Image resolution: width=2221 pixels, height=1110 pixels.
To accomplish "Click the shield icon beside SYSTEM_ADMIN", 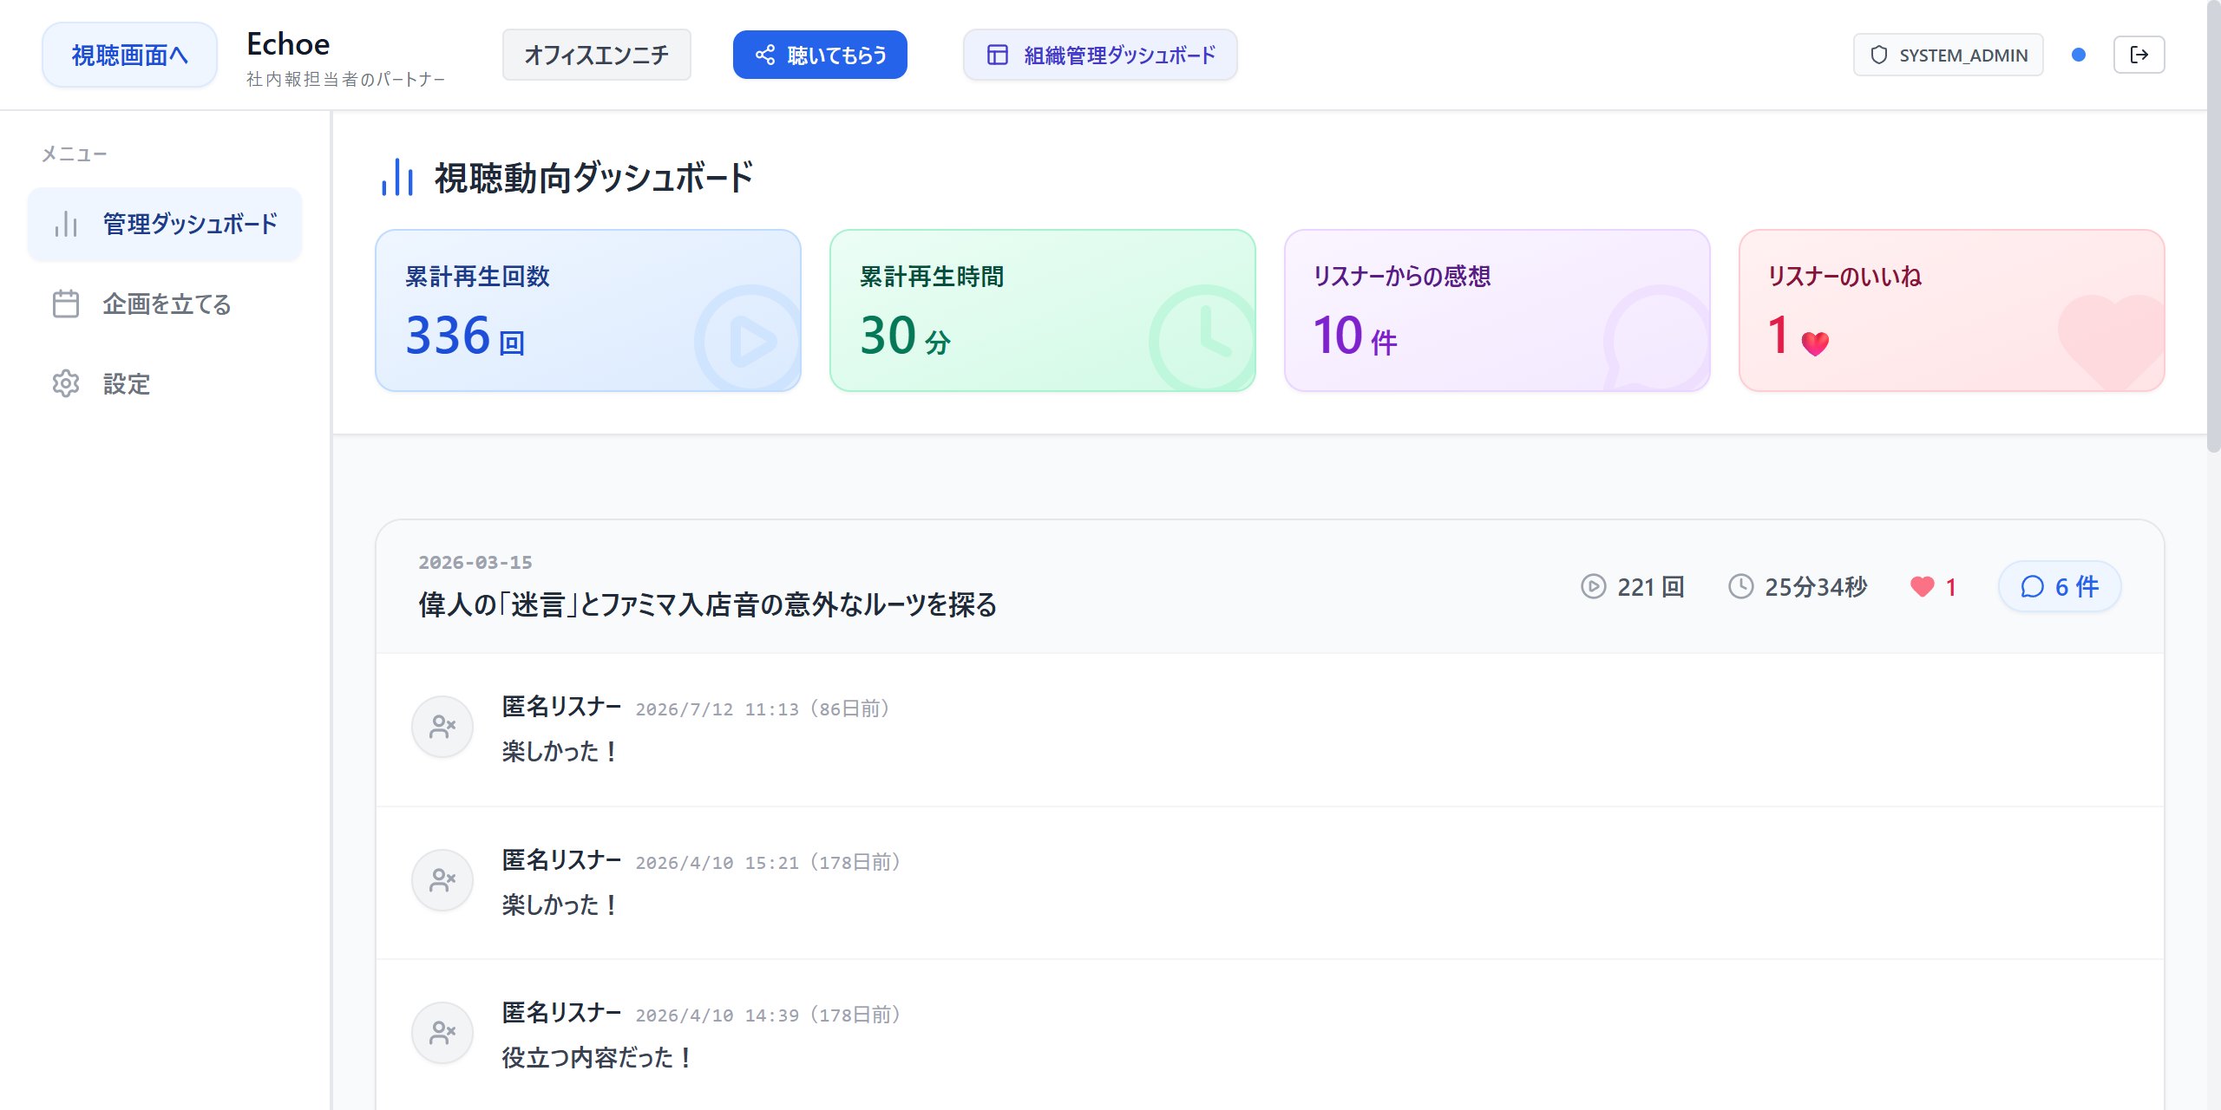I will pos(1879,55).
